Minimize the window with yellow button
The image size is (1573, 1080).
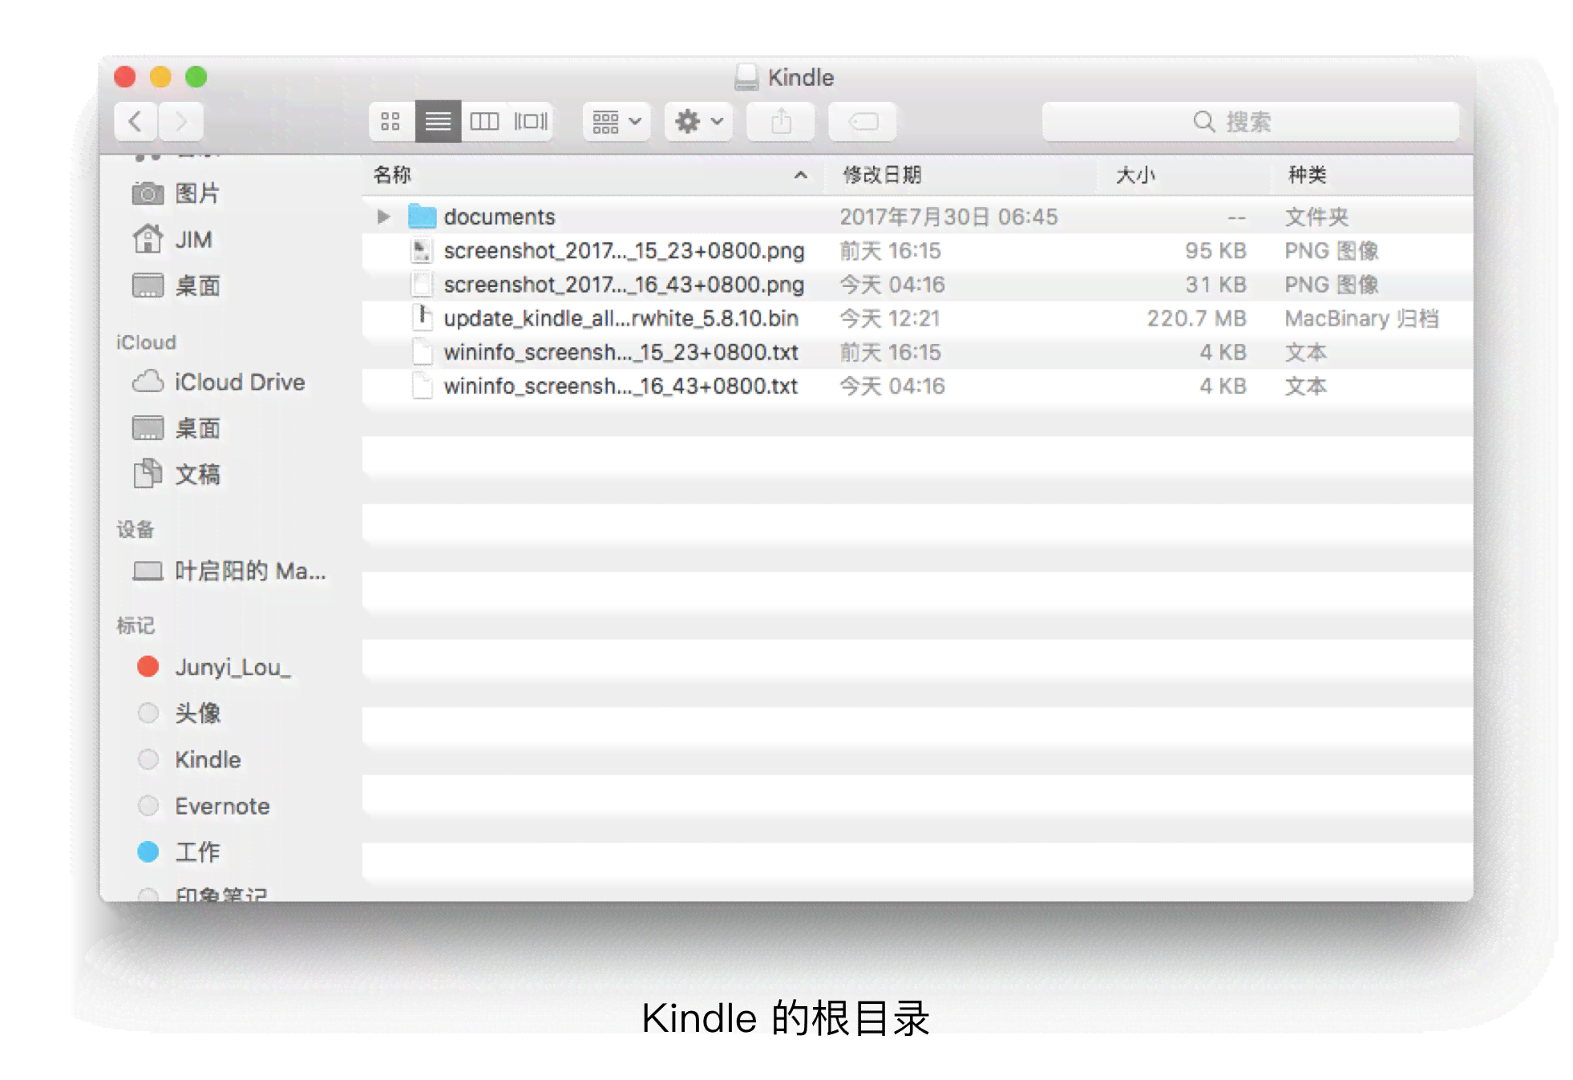[x=160, y=77]
